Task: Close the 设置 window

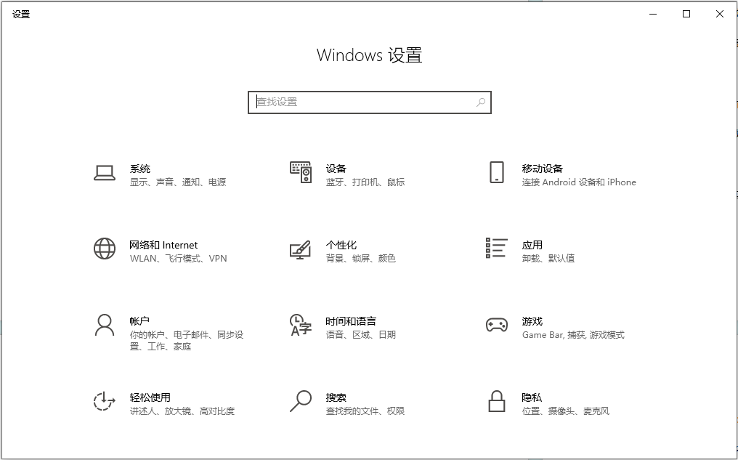Action: click(720, 14)
